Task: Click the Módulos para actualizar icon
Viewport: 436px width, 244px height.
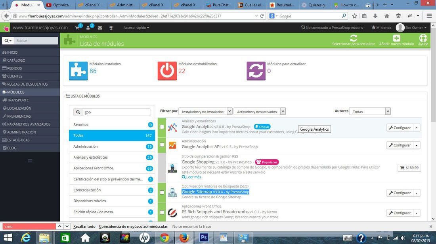Action: pyautogui.click(x=256, y=71)
